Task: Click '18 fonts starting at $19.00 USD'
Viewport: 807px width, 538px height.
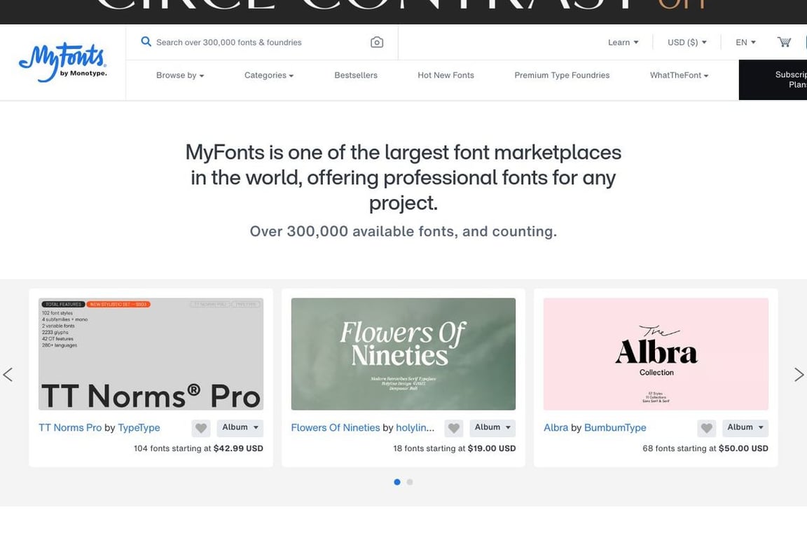Action: [x=455, y=448]
